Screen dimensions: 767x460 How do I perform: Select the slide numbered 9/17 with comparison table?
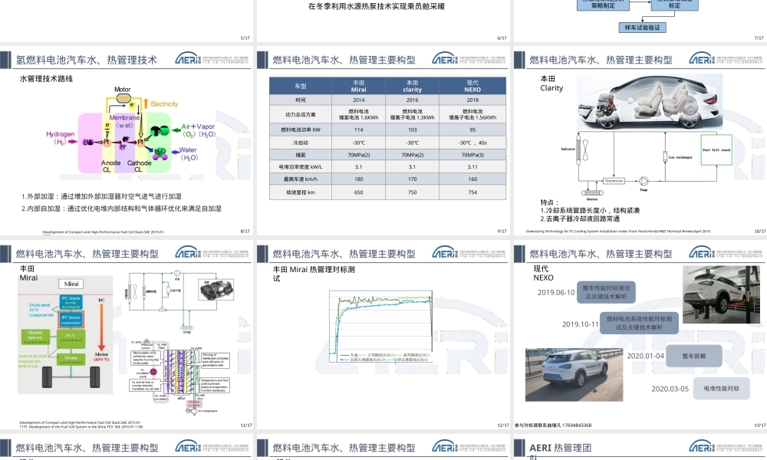pyautogui.click(x=383, y=141)
